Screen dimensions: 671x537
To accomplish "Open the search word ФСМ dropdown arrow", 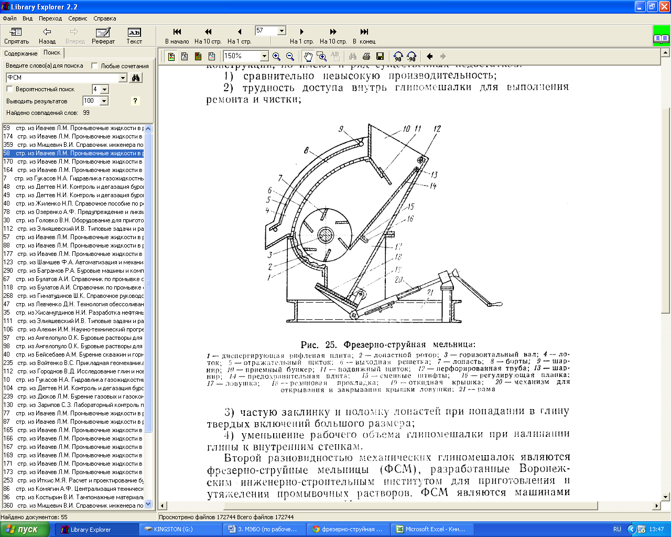I will point(123,78).
